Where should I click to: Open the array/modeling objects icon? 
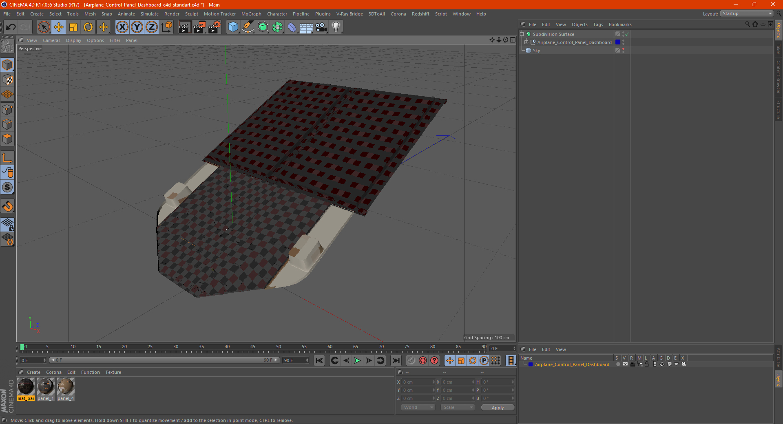point(277,27)
